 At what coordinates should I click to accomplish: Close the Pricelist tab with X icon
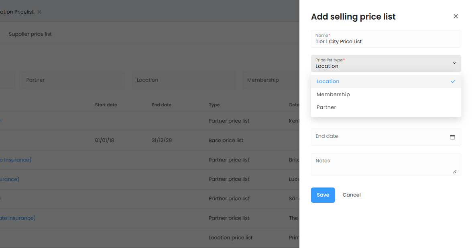(39, 12)
